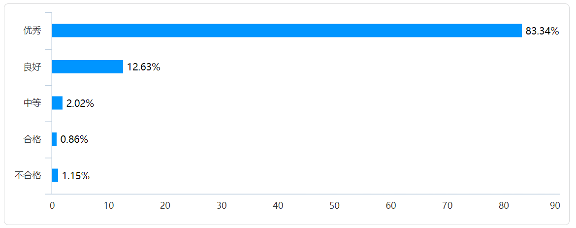The width and height of the screenshot is (576, 228).
Task: Click the 30 tick on the x-axis
Action: coord(222,206)
